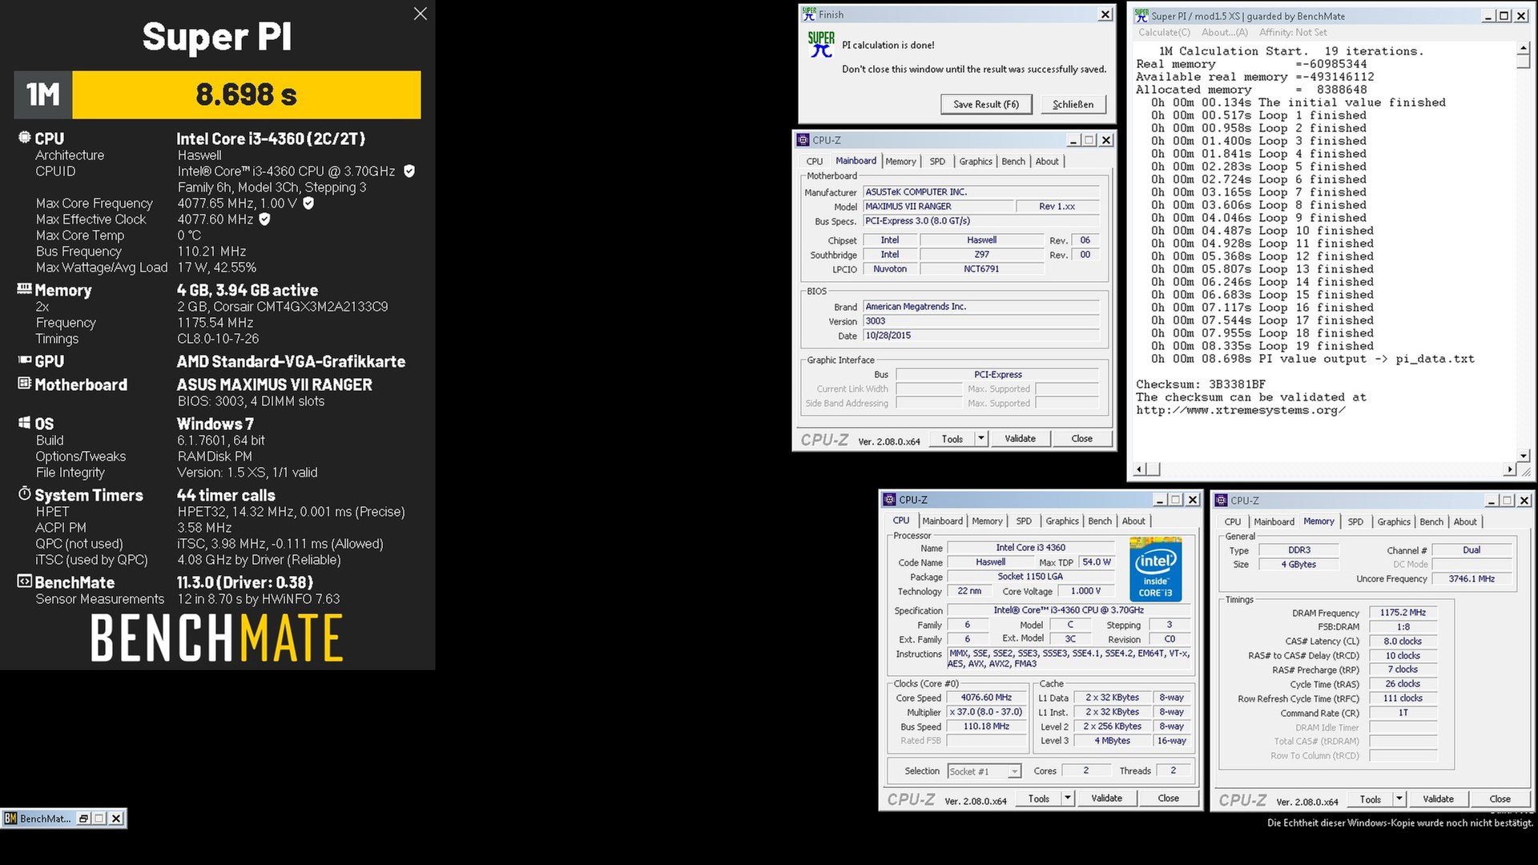1538x865 pixels.
Task: Click CPU-Z CPU window title icon
Action: click(889, 500)
